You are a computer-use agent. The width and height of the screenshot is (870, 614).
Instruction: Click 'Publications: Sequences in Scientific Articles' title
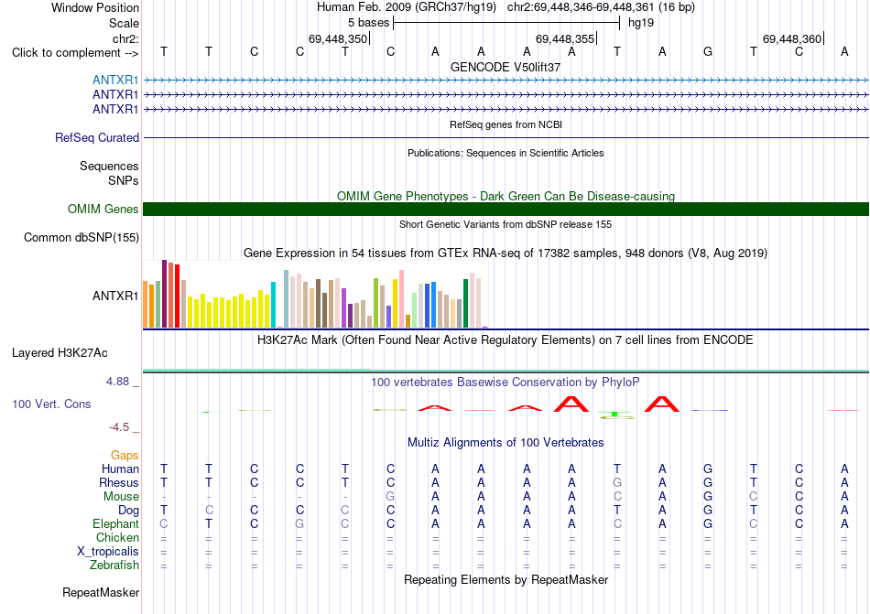coord(506,153)
